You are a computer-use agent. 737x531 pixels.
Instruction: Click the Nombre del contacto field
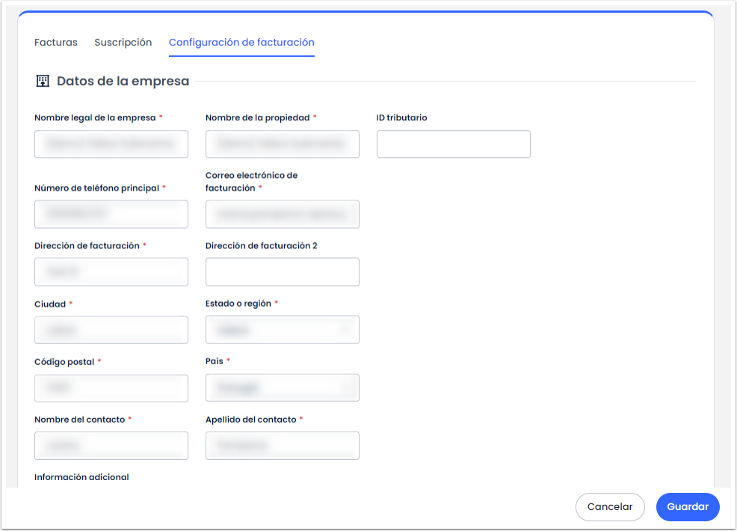111,446
